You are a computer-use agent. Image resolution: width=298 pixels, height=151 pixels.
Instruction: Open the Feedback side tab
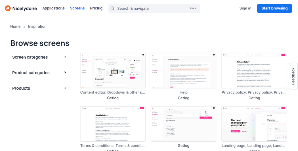coord(293,76)
